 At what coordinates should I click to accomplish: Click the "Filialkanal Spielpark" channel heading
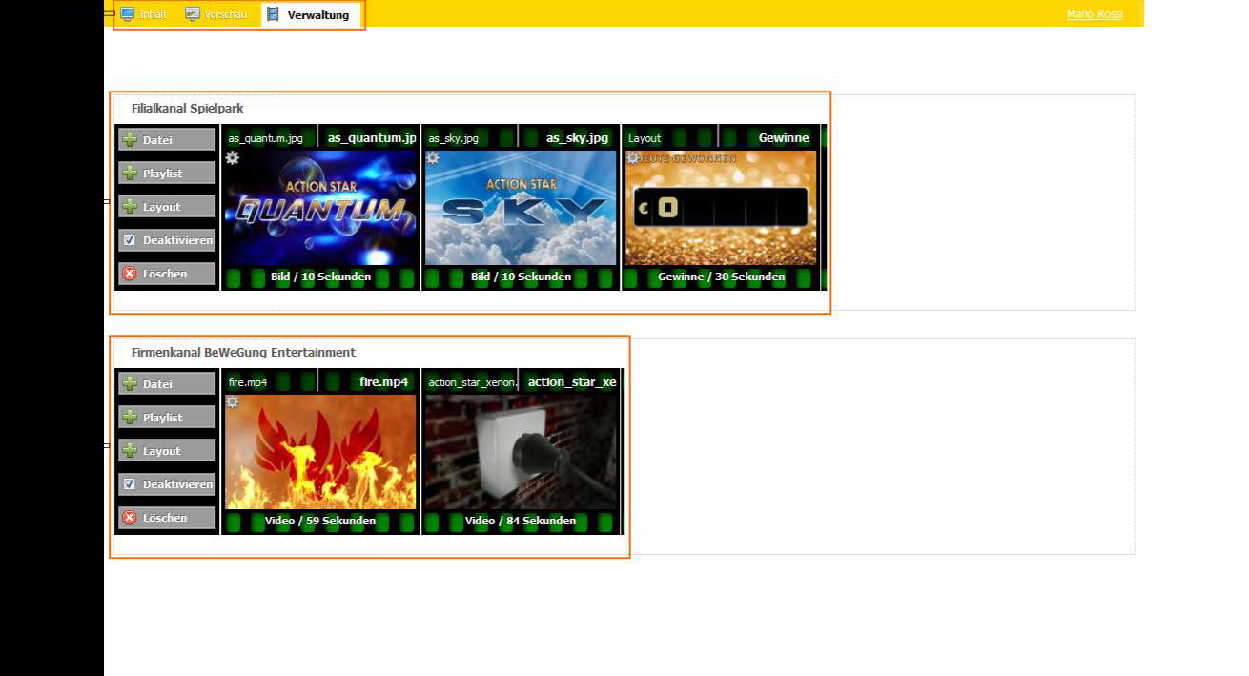pos(188,109)
